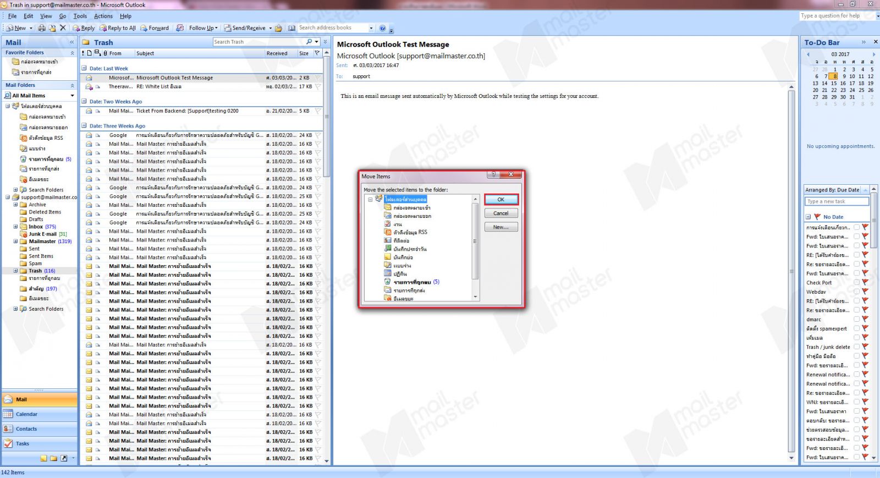Tick the checkbox for Trash / junk delete task
The height and width of the screenshot is (478, 880).
pyautogui.click(x=856, y=347)
